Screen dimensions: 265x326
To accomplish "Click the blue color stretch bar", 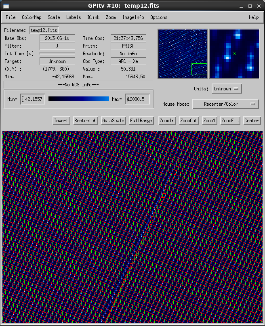I will pyautogui.click(x=79, y=99).
